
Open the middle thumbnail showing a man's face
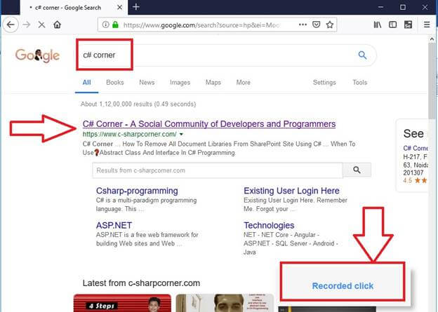[225, 303]
